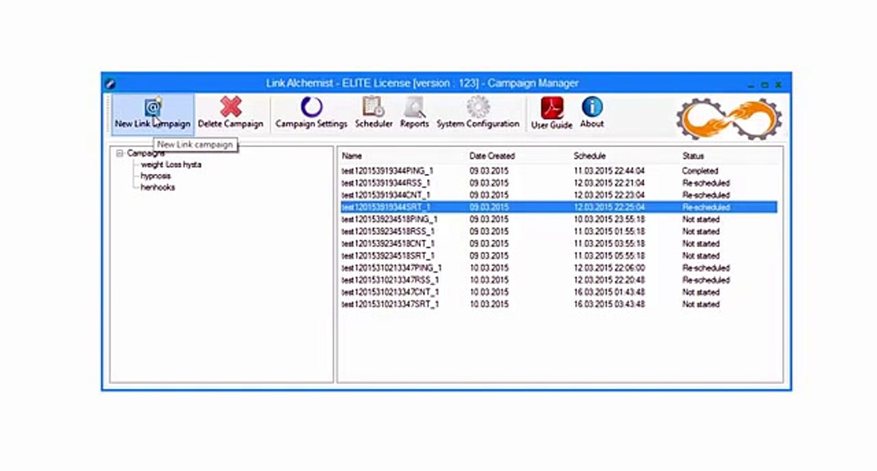Click highlighted row test120153919344SRT_1

tap(559, 207)
